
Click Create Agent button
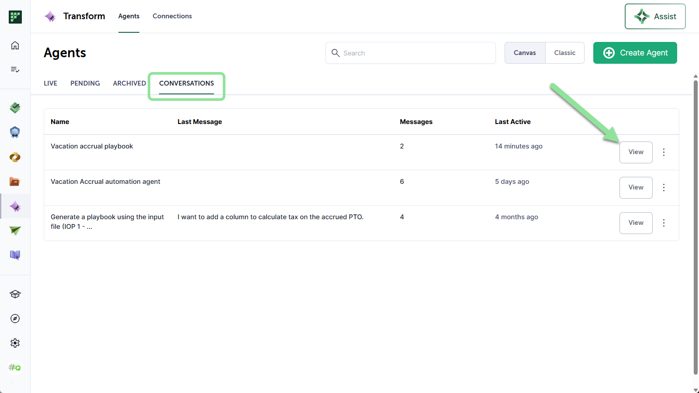[635, 53]
